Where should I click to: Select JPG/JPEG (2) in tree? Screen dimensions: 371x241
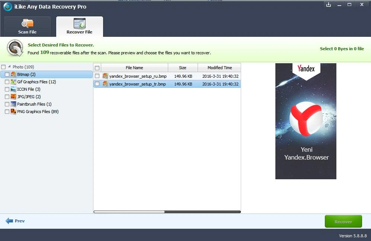click(29, 96)
